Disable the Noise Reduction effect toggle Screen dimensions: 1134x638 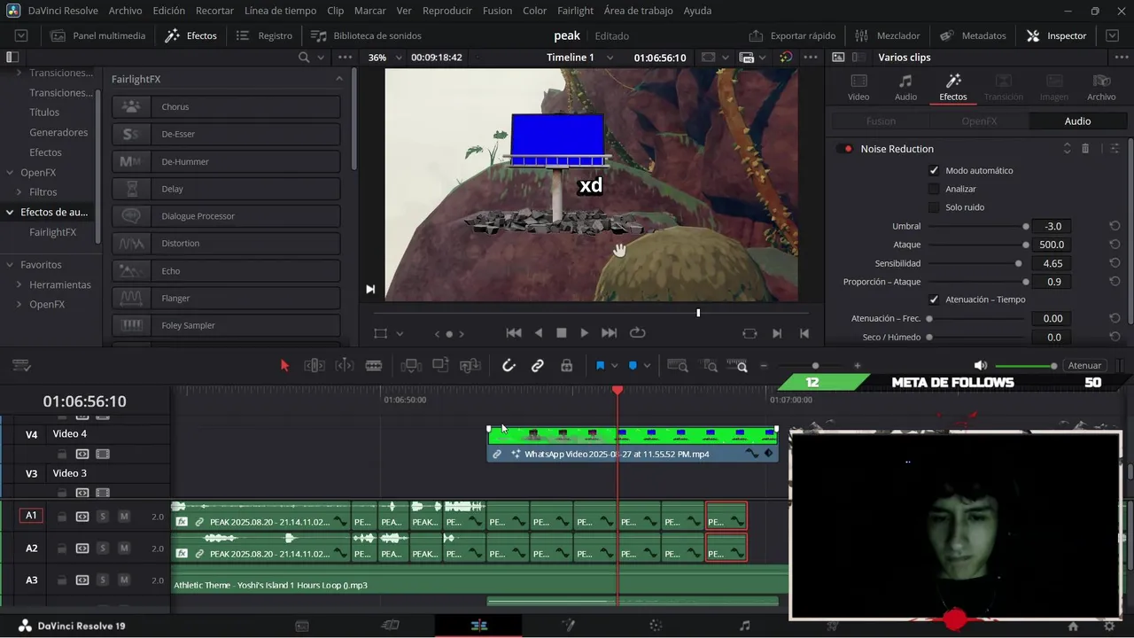tap(845, 149)
